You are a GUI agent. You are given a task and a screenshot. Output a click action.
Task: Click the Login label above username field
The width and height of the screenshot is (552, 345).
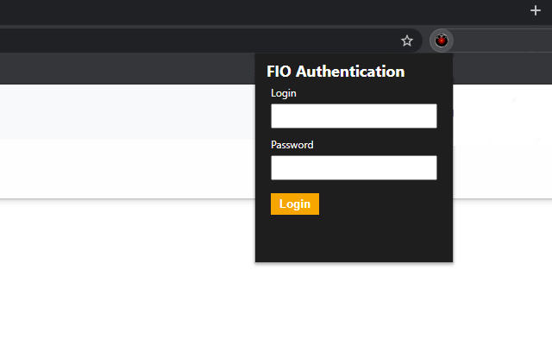(x=284, y=93)
